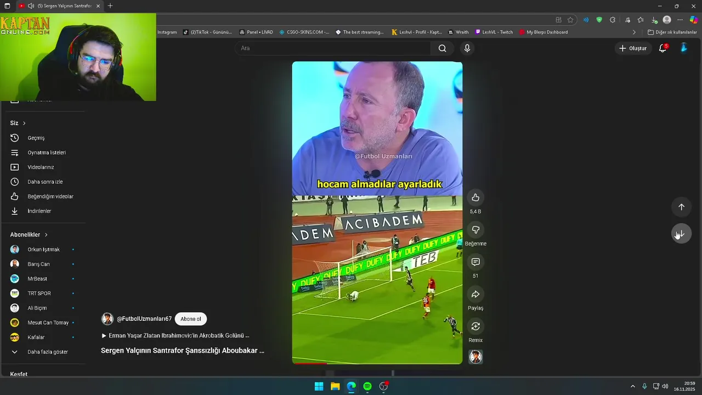
Task: Open the Panel LIVAD bookmark
Action: click(256, 32)
